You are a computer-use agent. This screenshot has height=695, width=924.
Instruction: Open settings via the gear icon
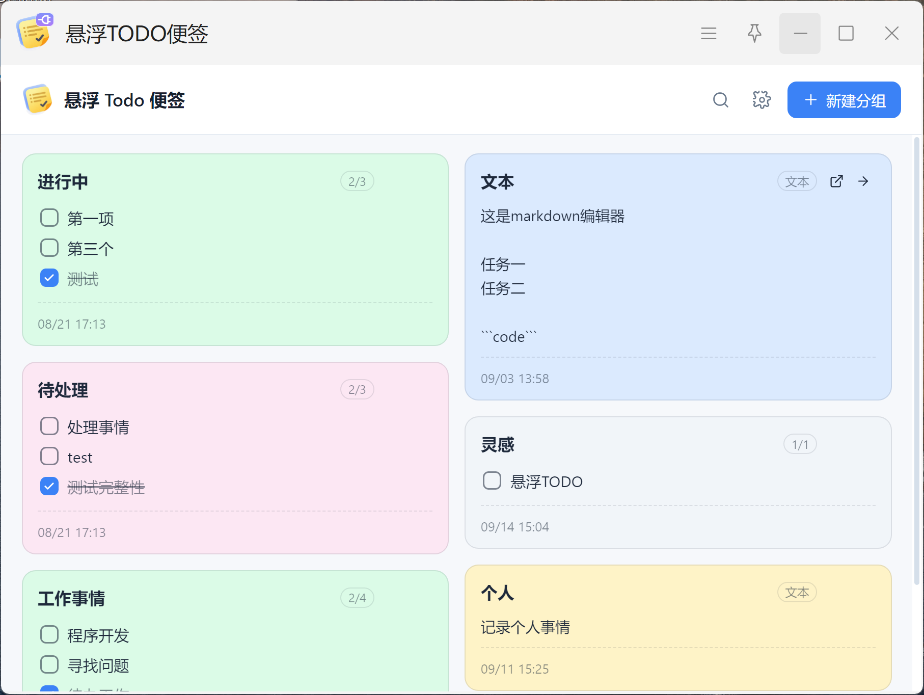coord(762,100)
